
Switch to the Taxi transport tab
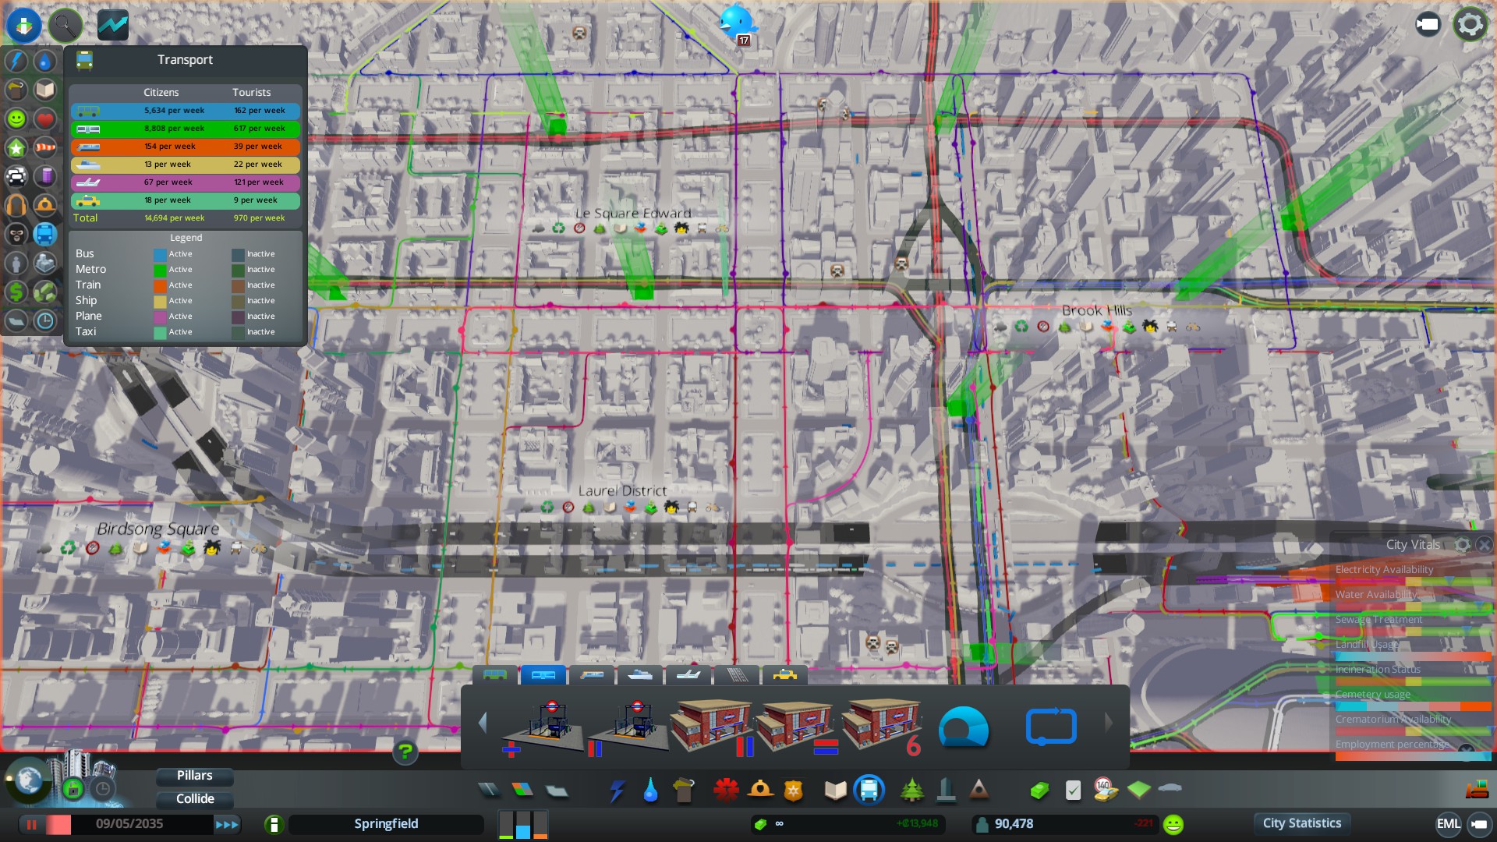[x=784, y=675]
